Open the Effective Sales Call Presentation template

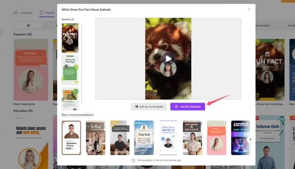coord(168,138)
